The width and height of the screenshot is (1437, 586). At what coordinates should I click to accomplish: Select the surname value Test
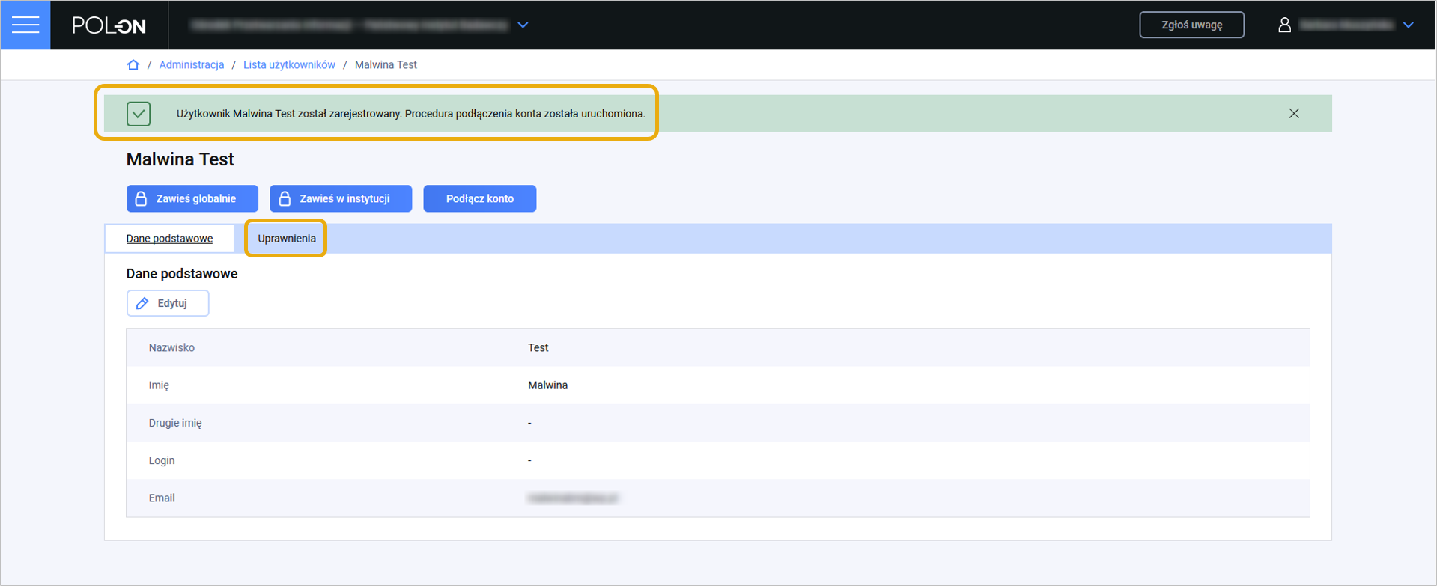click(x=538, y=347)
